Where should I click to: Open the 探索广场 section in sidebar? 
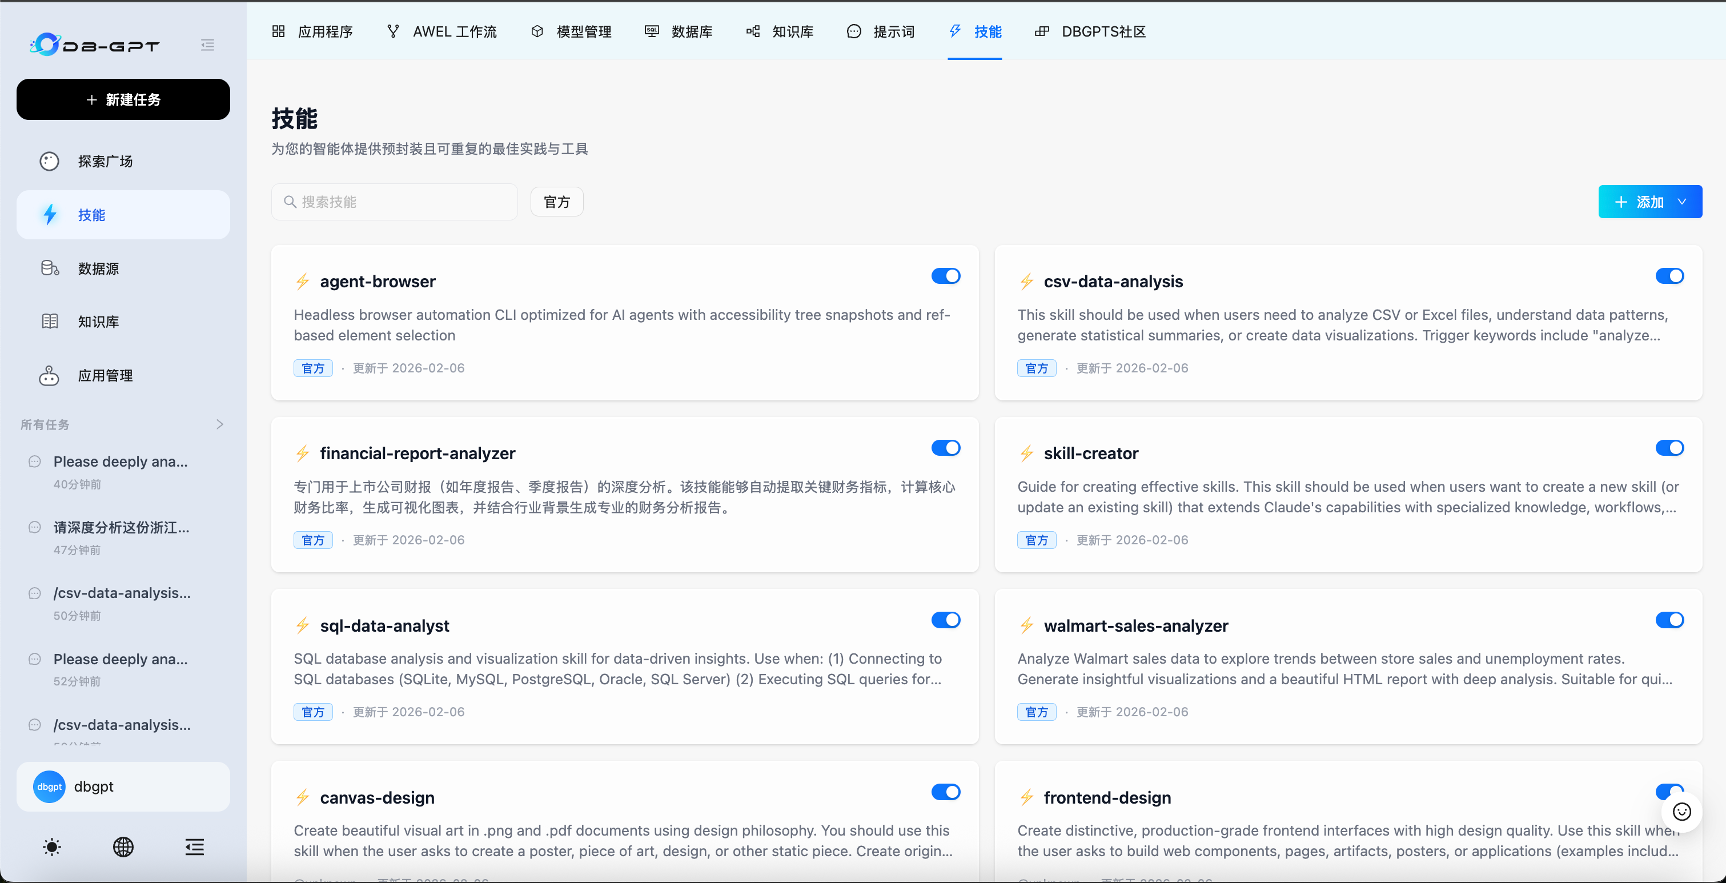(105, 161)
